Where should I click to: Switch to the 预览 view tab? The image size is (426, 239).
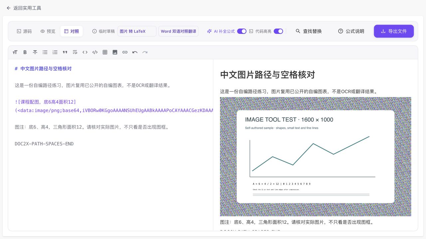click(x=48, y=31)
